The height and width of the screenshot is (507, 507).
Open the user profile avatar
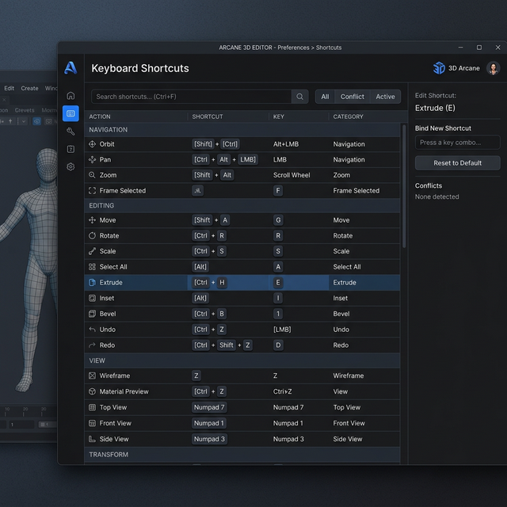click(494, 68)
